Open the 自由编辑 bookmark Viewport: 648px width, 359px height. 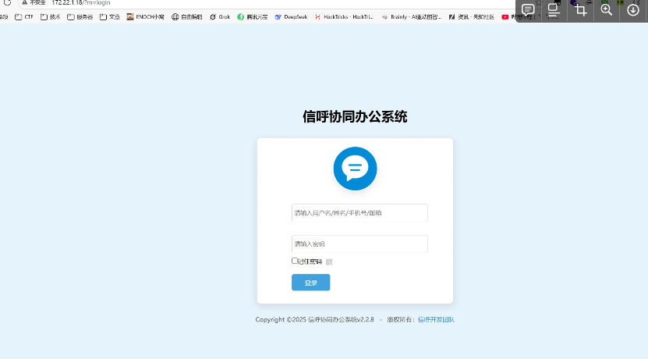187,17
